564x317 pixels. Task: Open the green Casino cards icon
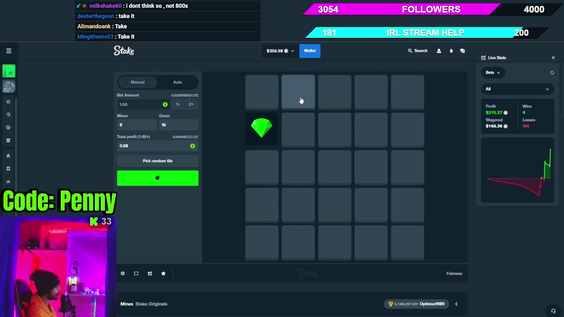click(9, 71)
